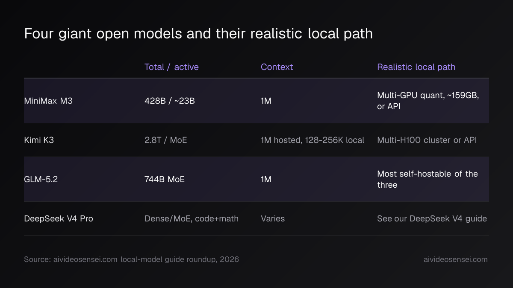The height and width of the screenshot is (288, 513).
Task: Click the 'Multi-GPU quant, ~159GB, or API' cell
Action: click(428, 101)
